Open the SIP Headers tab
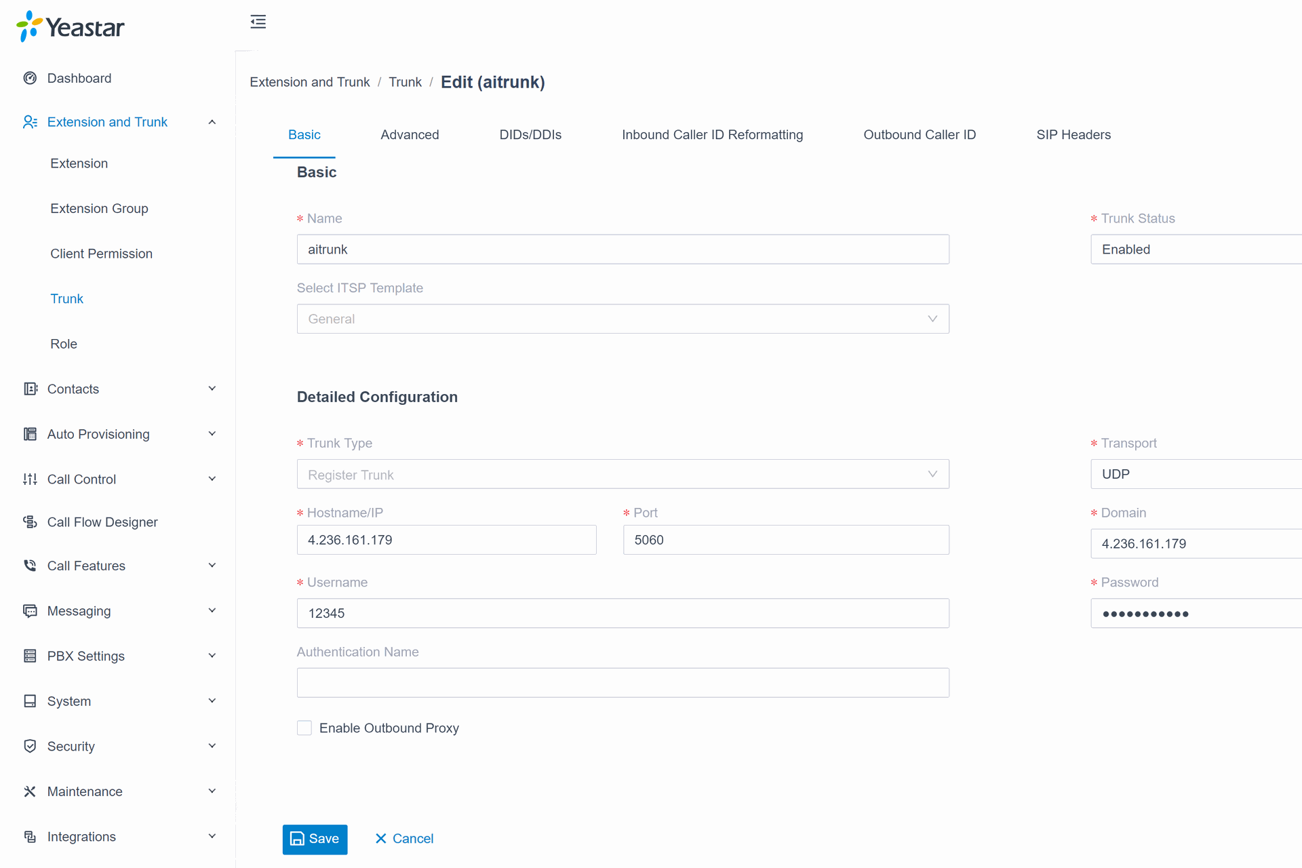 pyautogui.click(x=1073, y=135)
